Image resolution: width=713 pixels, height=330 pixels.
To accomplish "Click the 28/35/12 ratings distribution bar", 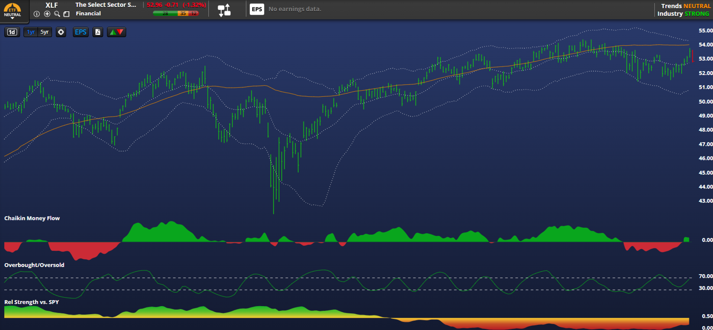I will click(x=176, y=13).
